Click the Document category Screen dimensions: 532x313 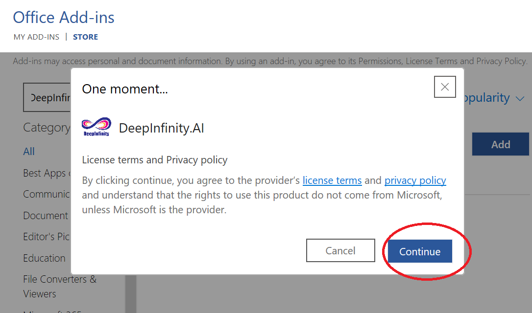click(x=46, y=215)
